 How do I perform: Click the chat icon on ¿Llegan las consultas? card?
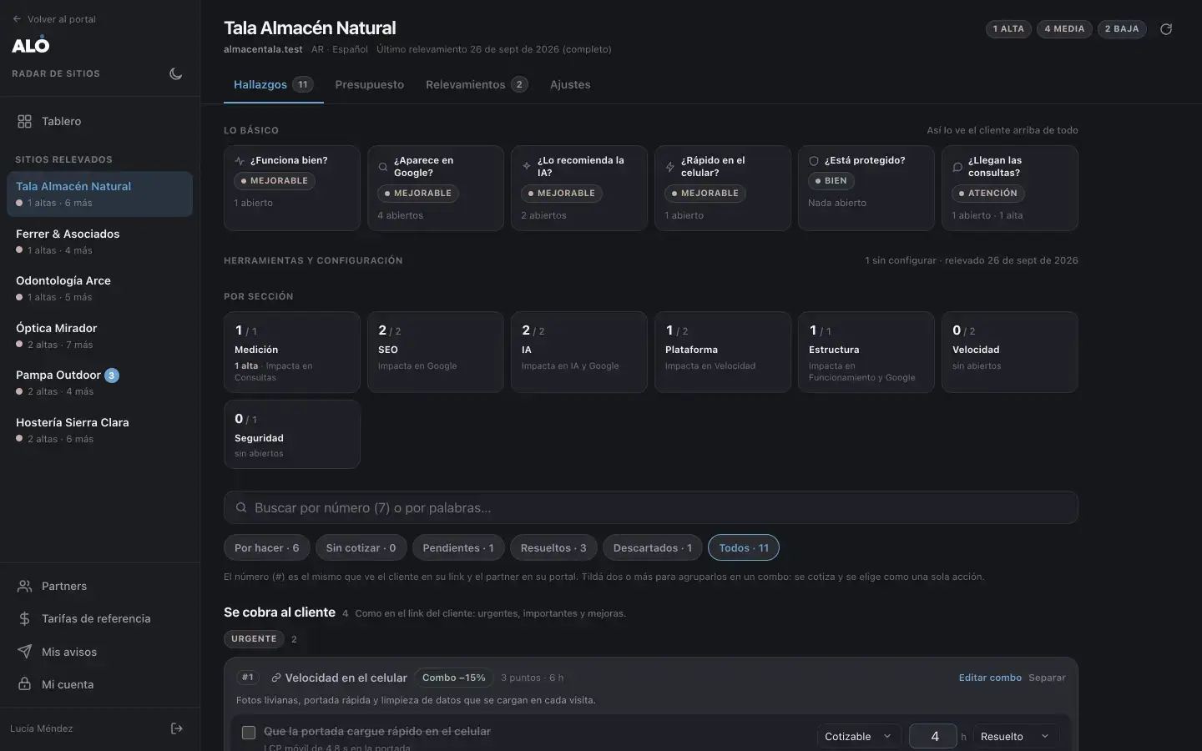pos(957,167)
